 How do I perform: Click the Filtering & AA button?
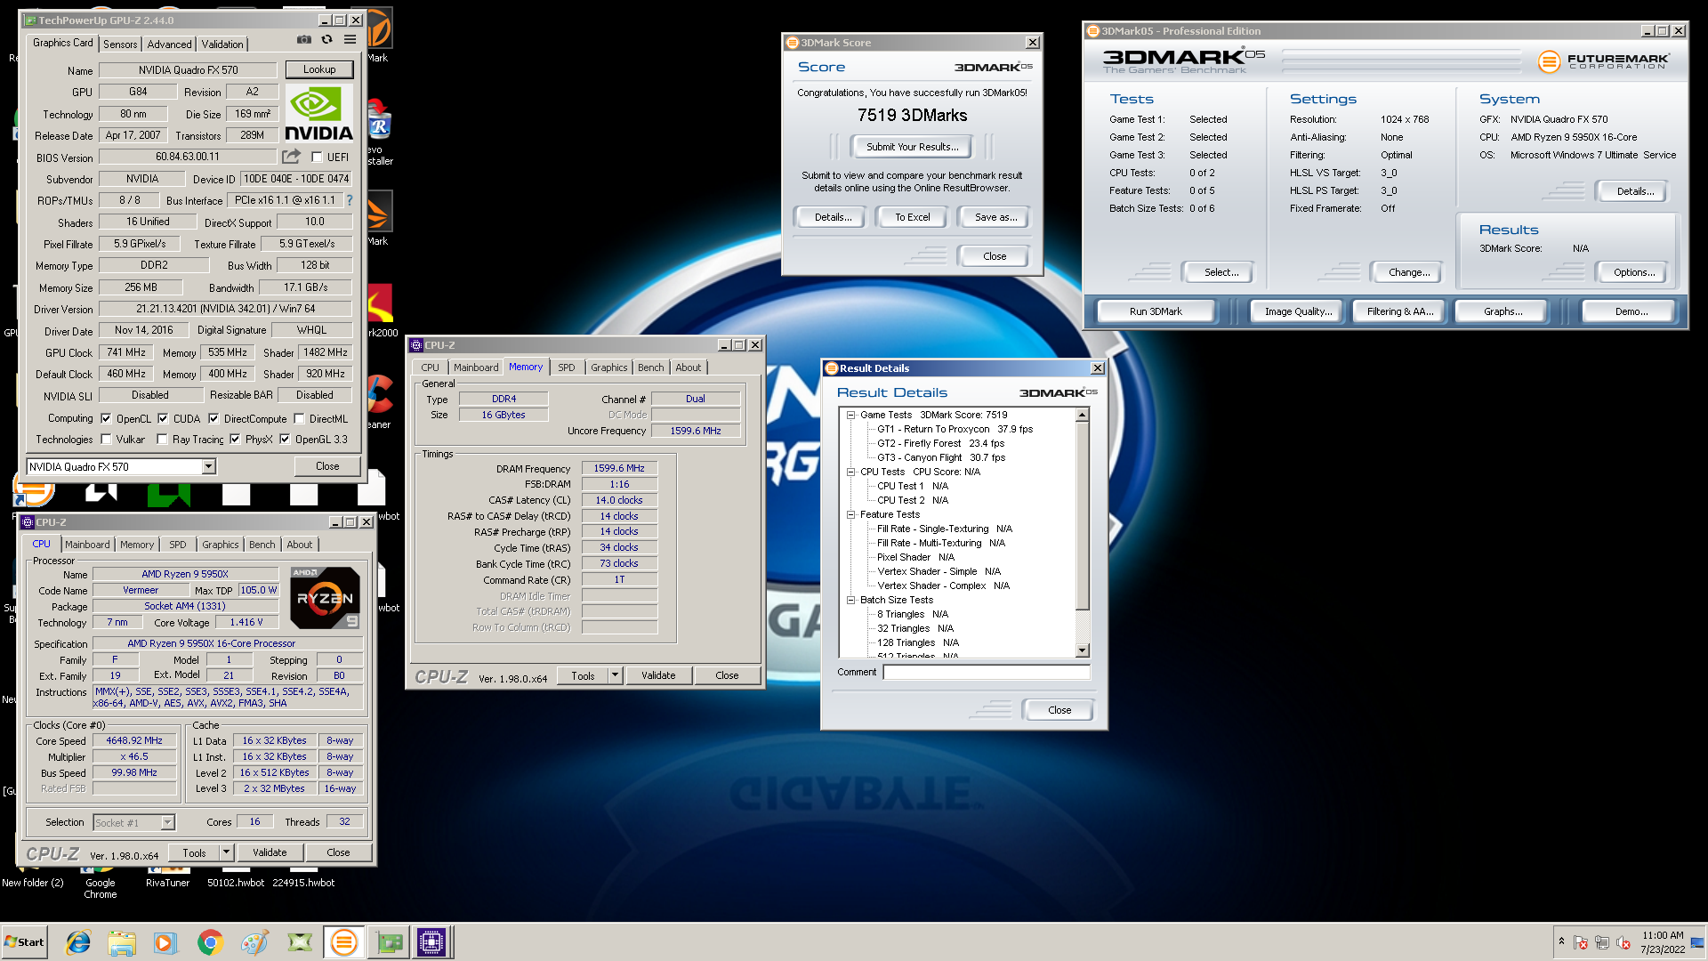(1400, 311)
